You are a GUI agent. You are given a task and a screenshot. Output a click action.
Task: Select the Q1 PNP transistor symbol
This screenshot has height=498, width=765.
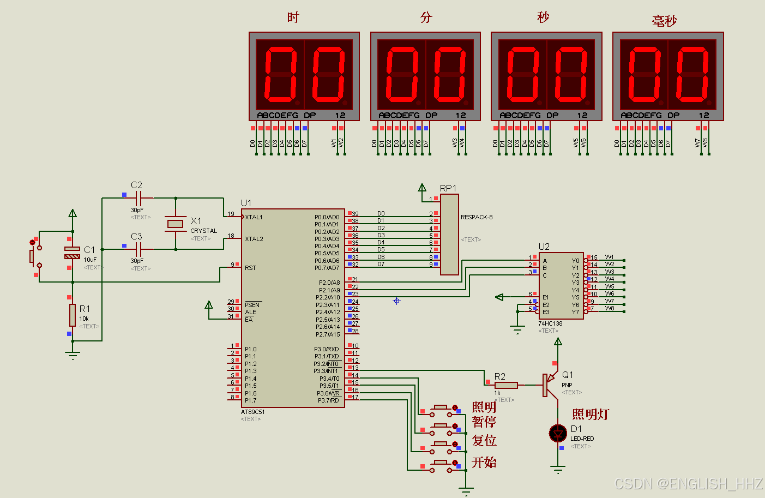pyautogui.click(x=551, y=385)
